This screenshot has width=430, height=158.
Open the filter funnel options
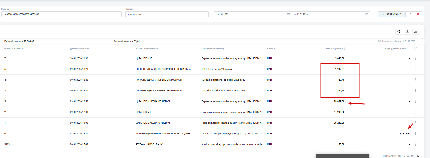(x=409, y=14)
